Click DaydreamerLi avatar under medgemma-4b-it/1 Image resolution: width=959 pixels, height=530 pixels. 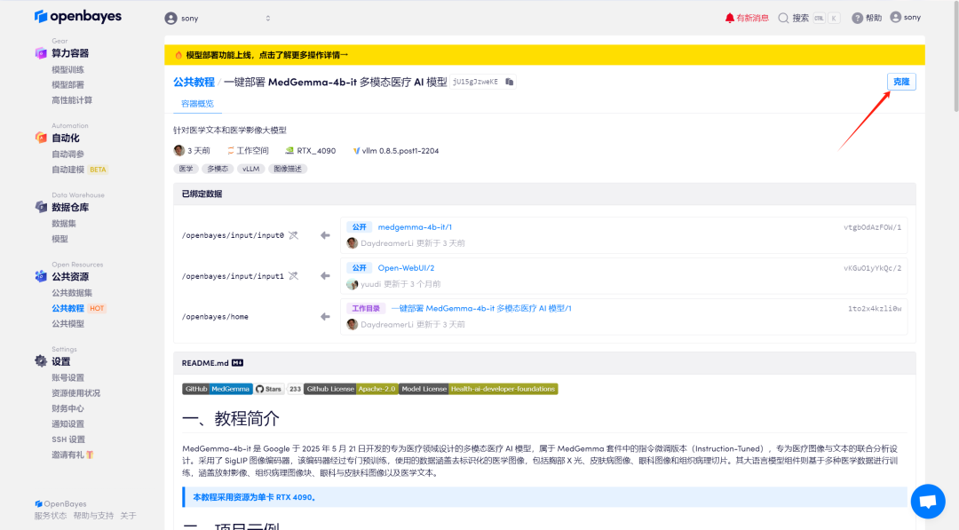(353, 243)
